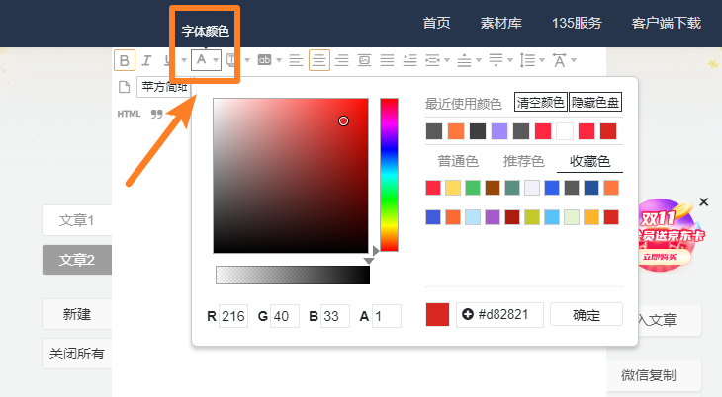Click the line height icon
This screenshot has height=397, width=722.
(x=527, y=60)
